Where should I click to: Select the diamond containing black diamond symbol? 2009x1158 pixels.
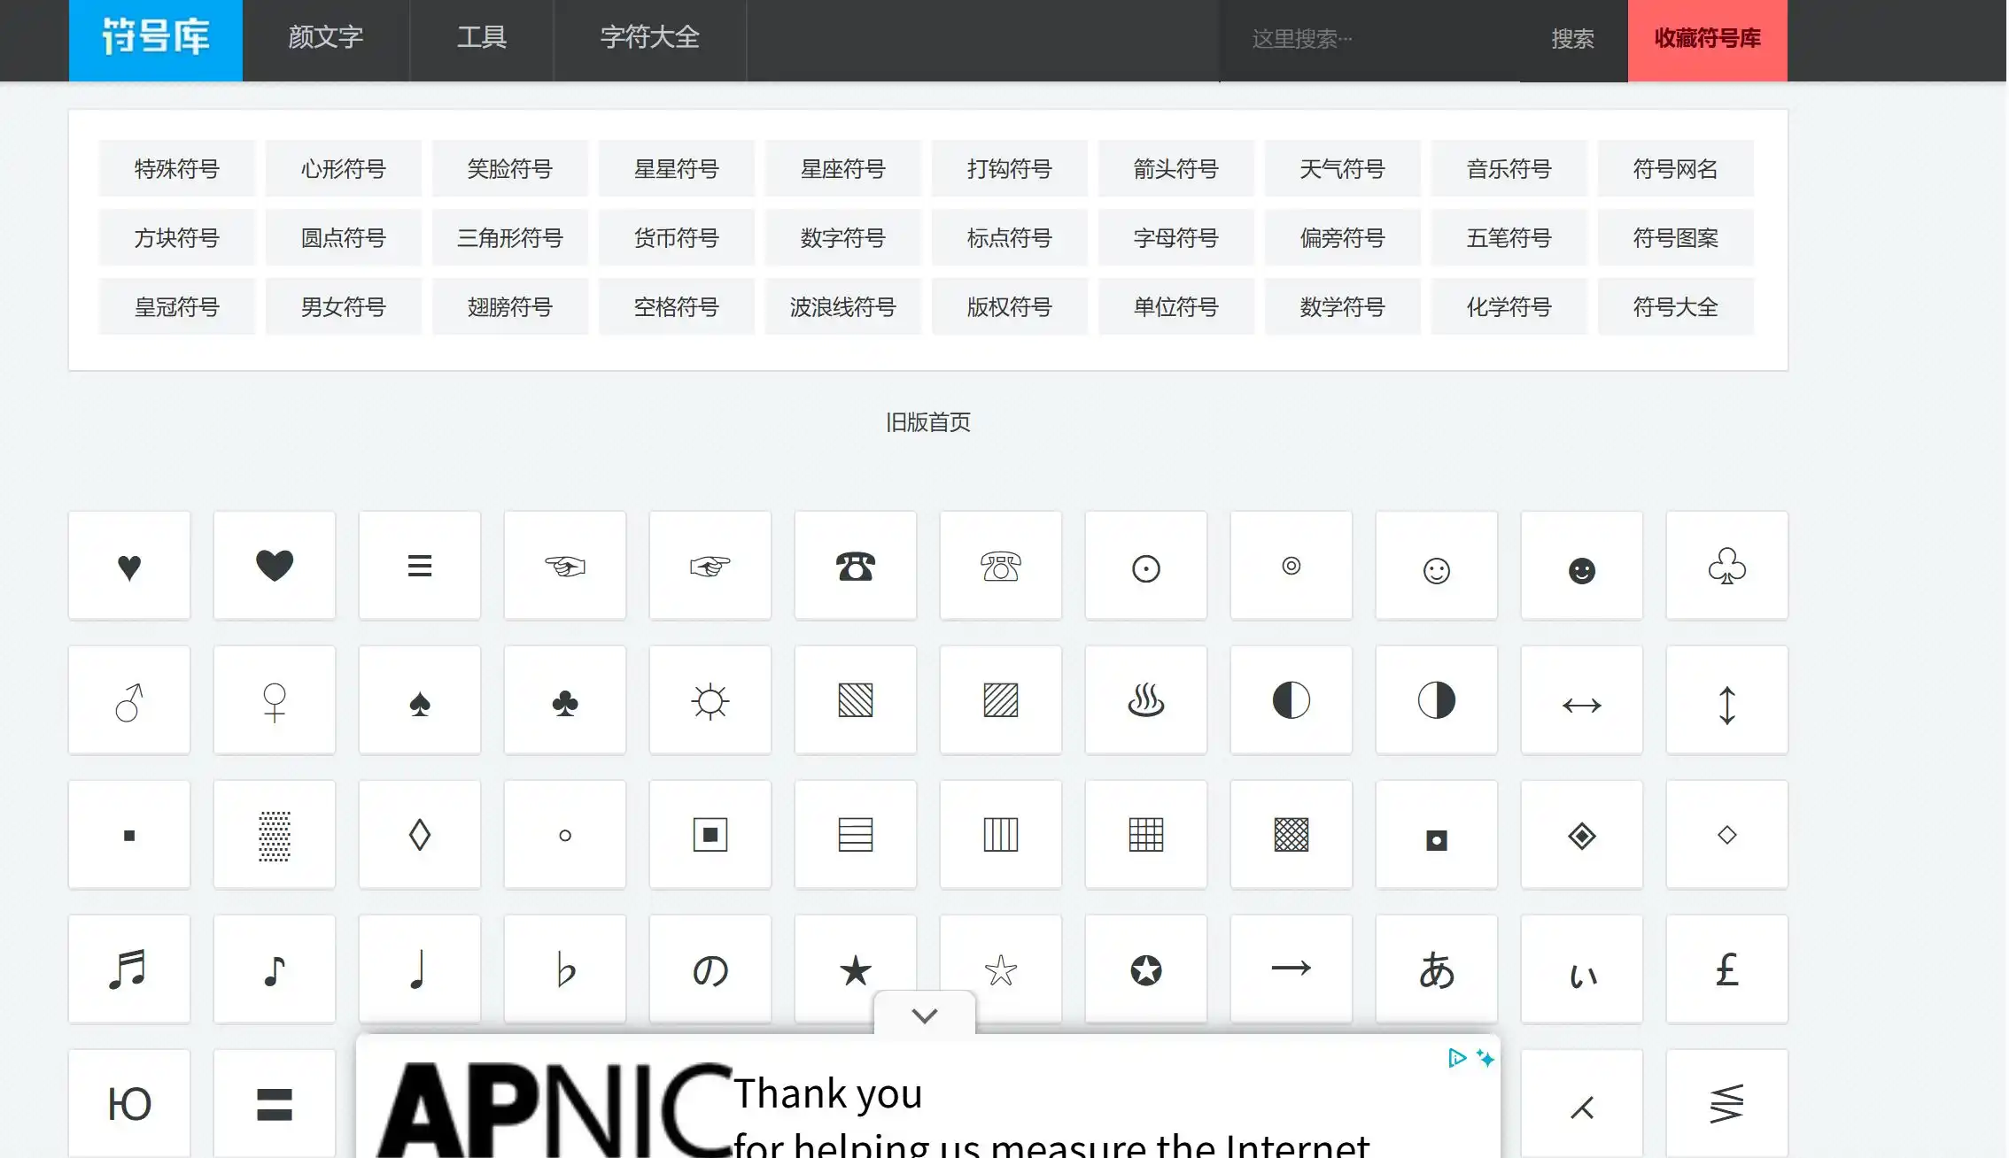[x=1582, y=835]
